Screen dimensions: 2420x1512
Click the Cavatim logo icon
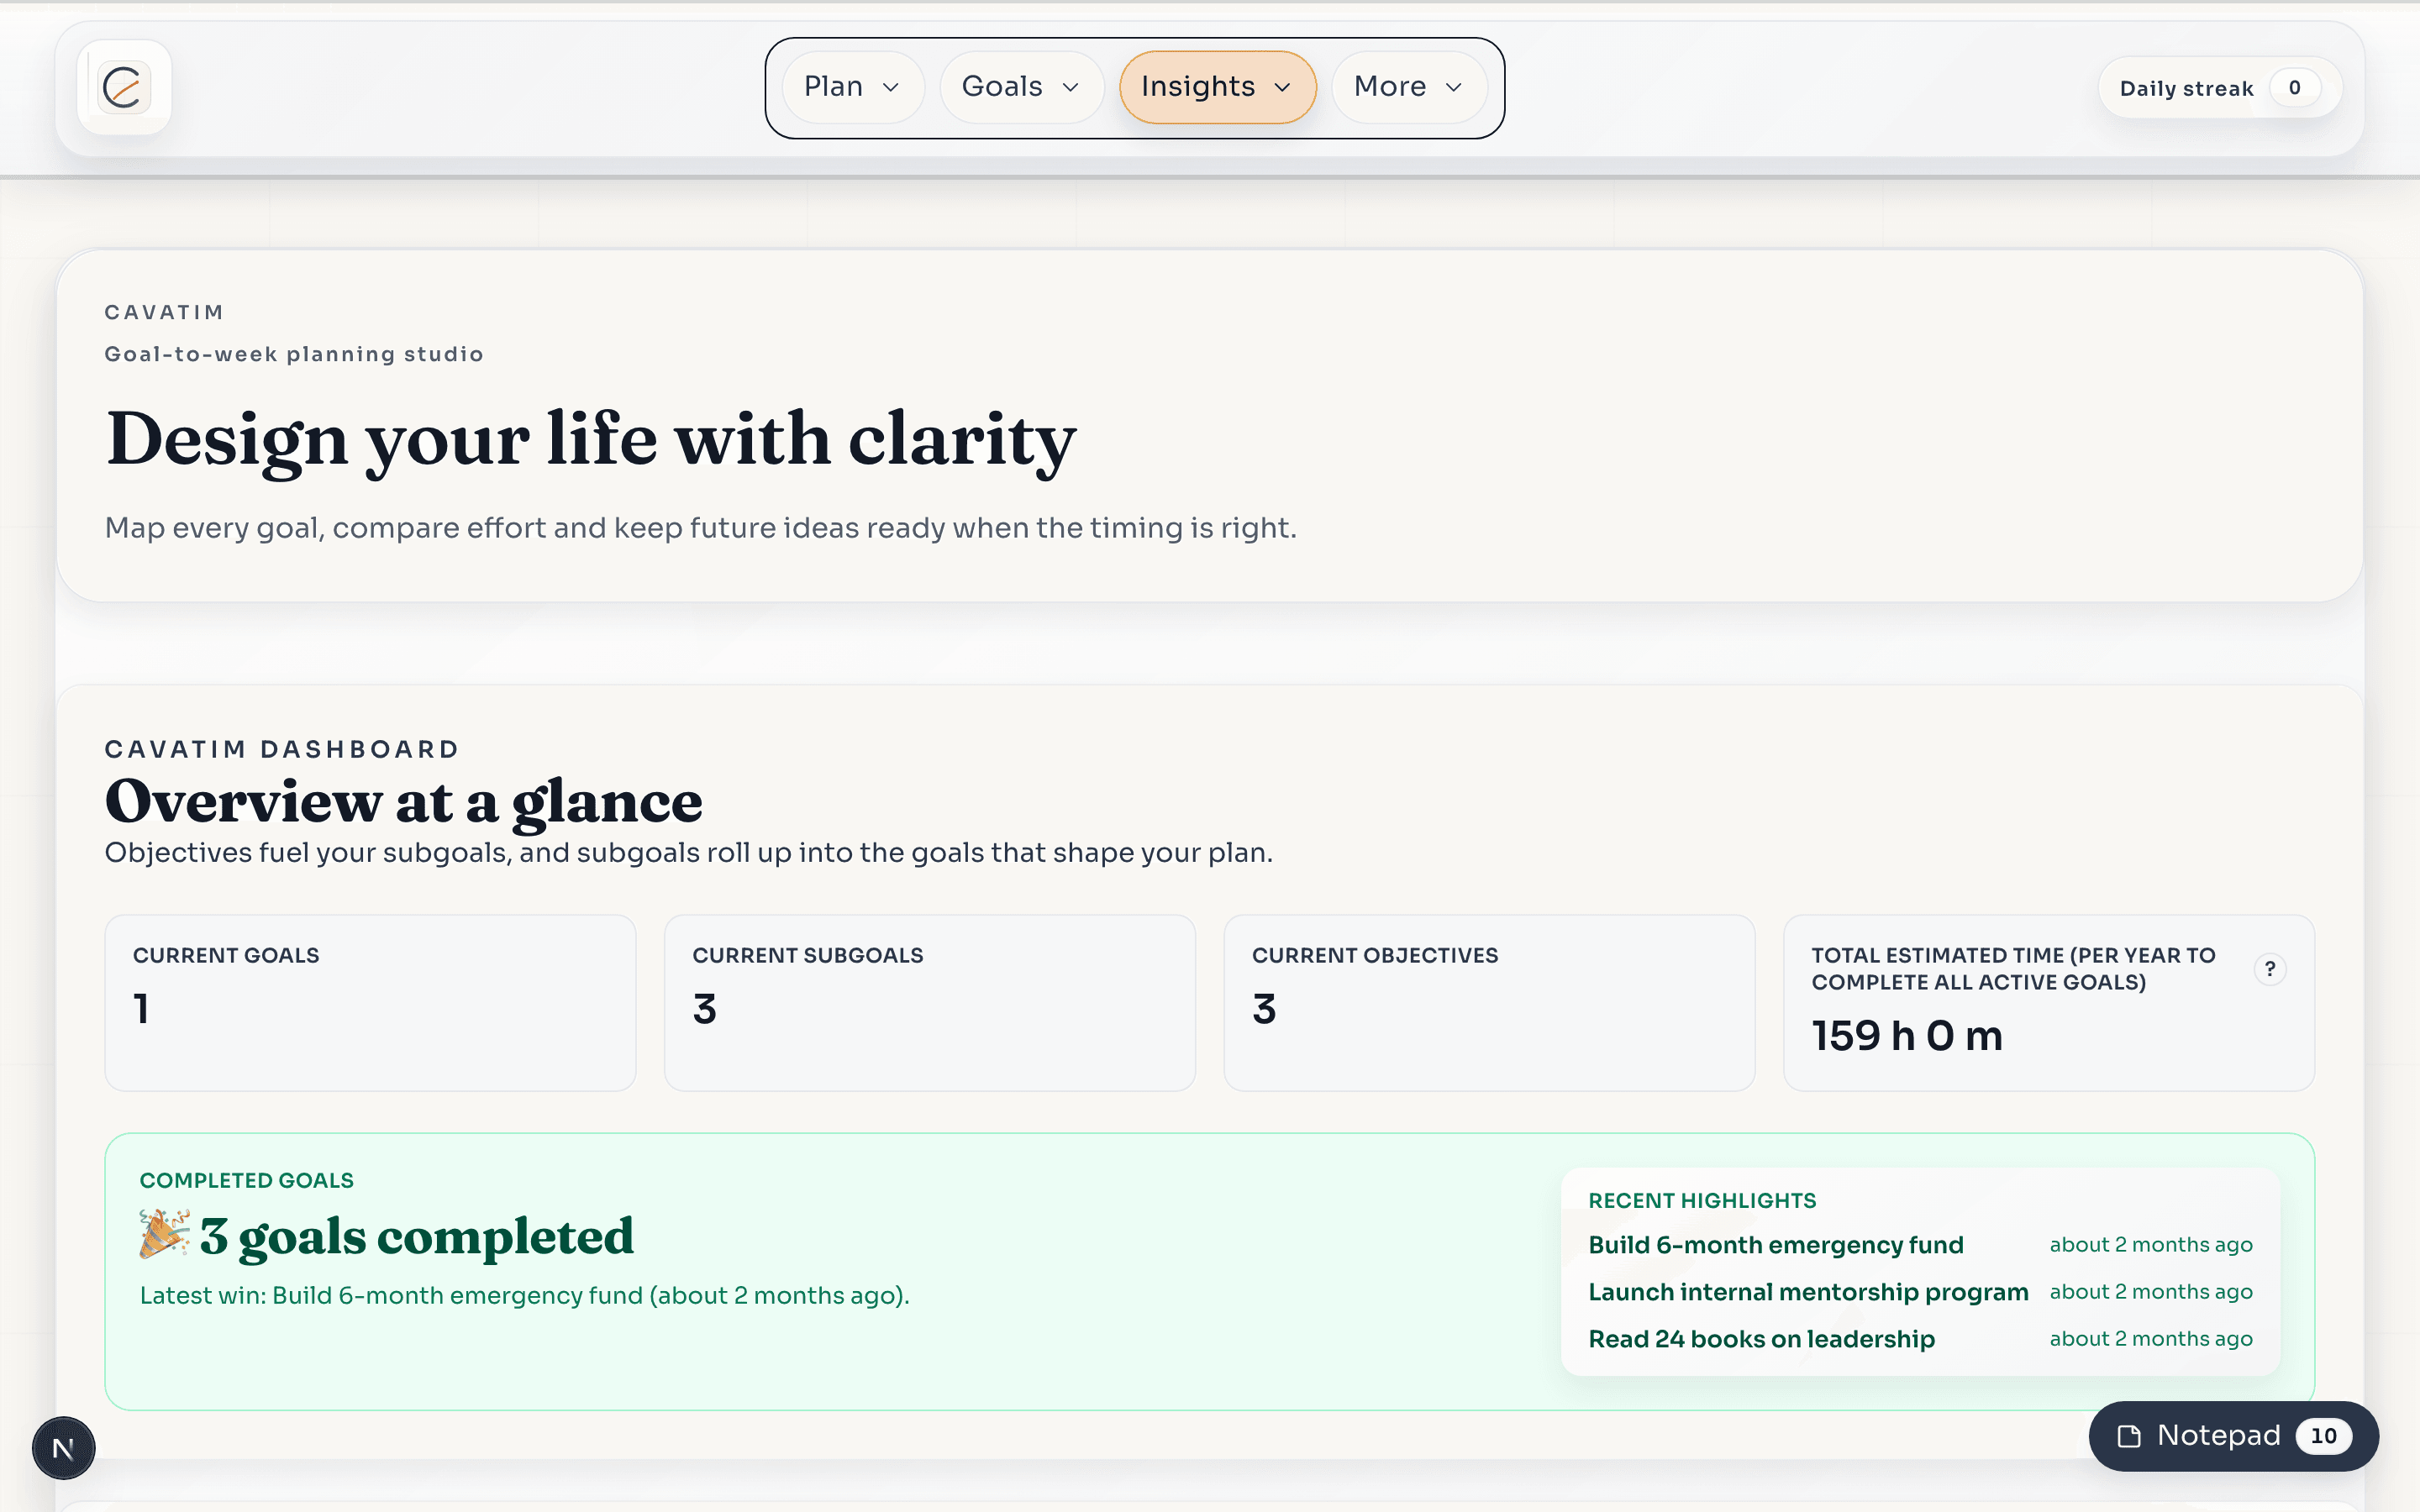coord(124,87)
